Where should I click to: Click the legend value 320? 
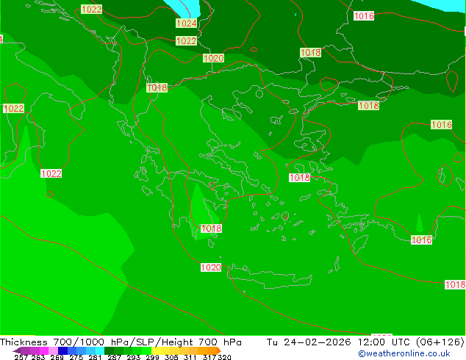[x=225, y=357]
